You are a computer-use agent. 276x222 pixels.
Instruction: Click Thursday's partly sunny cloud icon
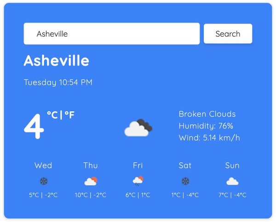pos(91,181)
